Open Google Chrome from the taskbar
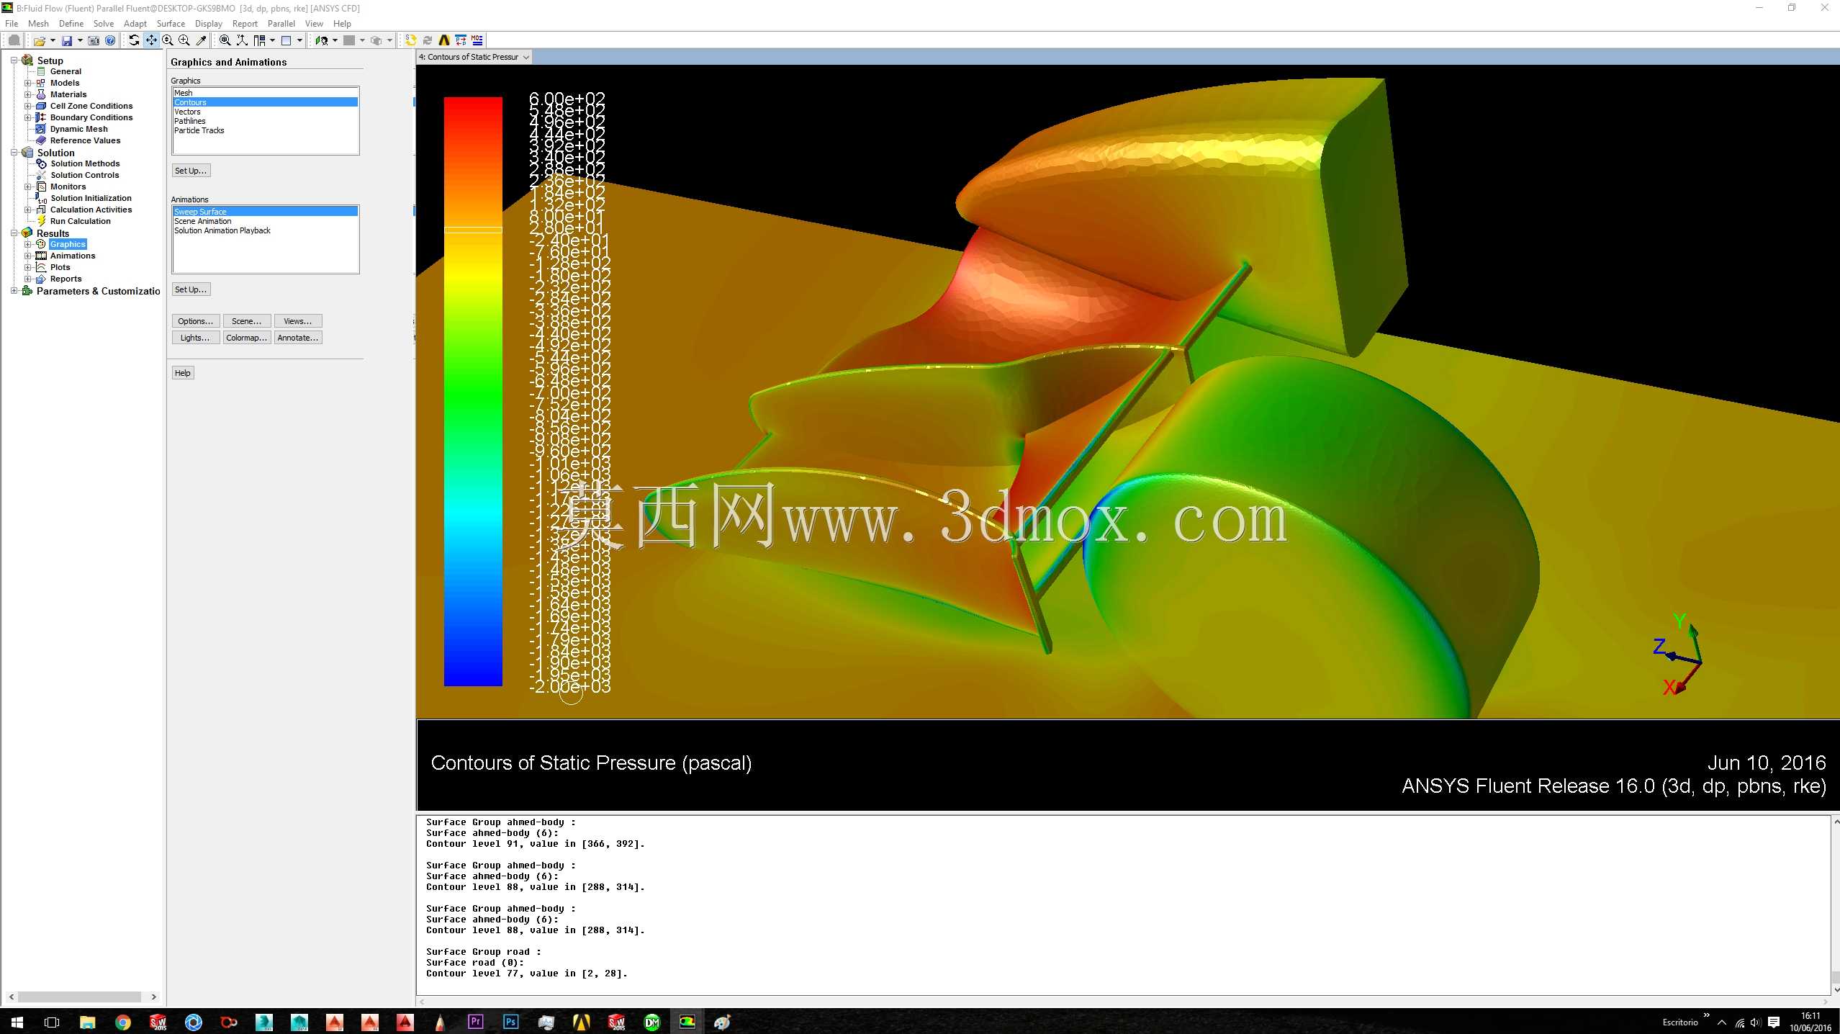The width and height of the screenshot is (1840, 1034). pyautogui.click(x=123, y=1022)
